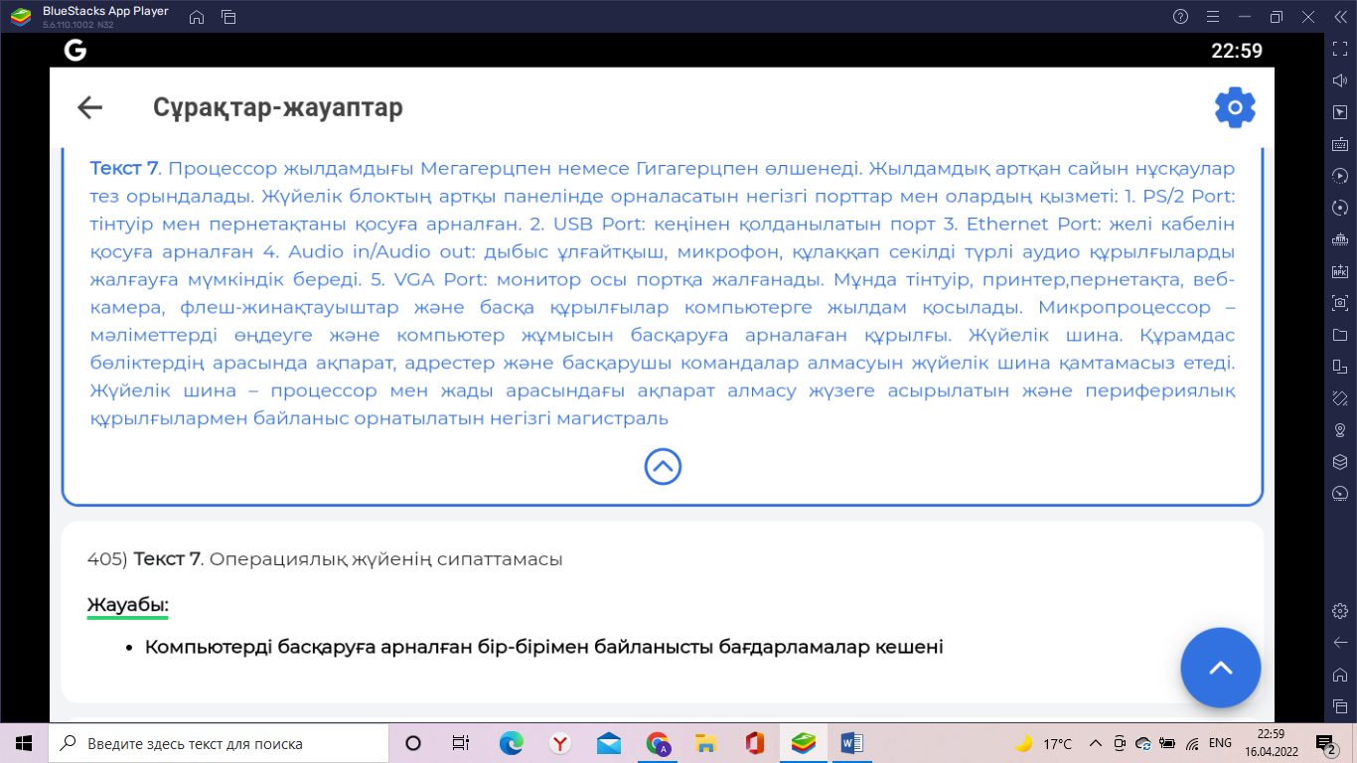Open BlueStacks settings gear in sidebar

1339,610
